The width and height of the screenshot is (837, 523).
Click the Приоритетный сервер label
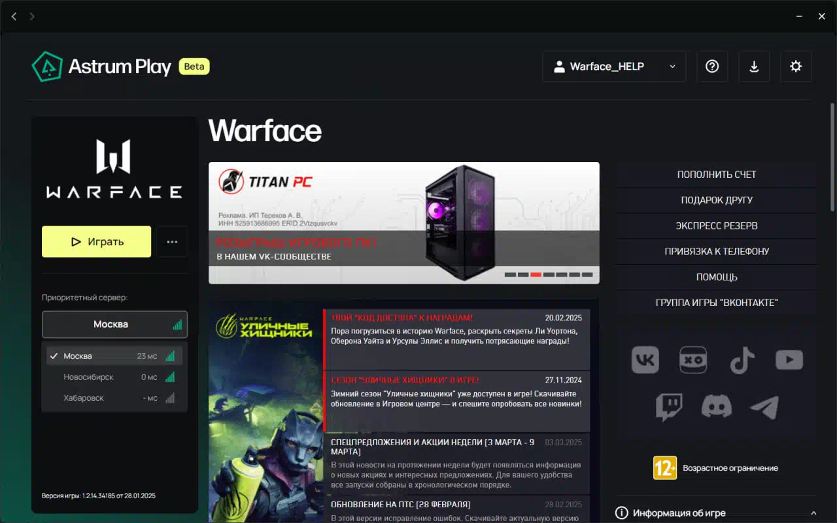[x=84, y=297]
